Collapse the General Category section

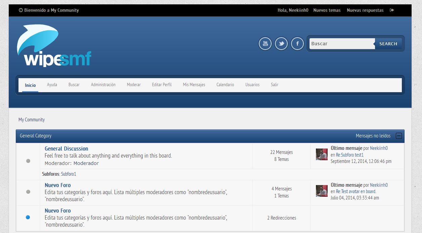click(399, 136)
